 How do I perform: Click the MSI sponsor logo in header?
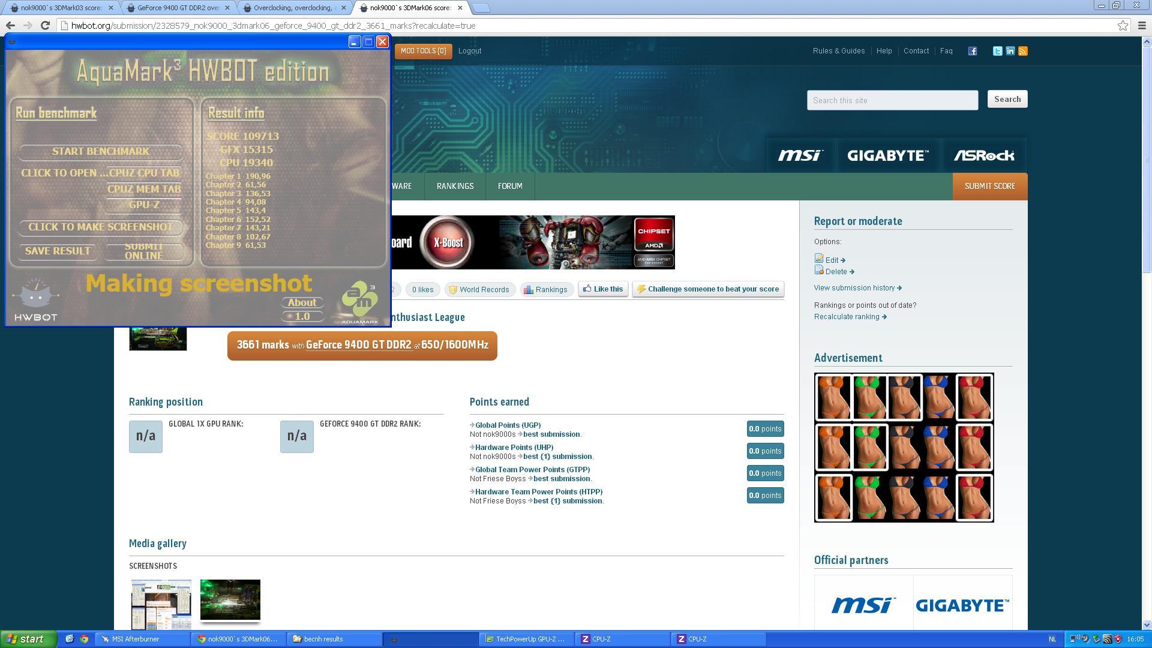(801, 155)
